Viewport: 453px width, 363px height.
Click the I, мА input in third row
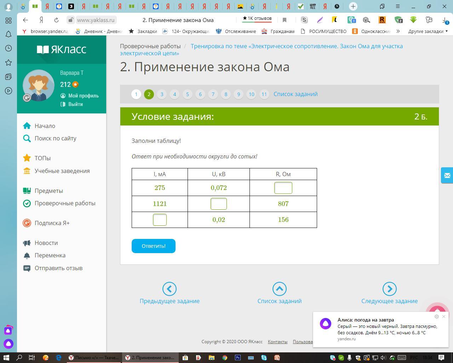pos(160,220)
